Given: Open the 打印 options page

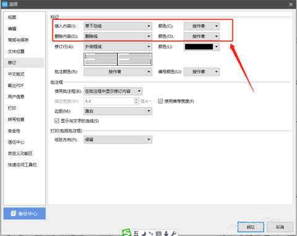Looking at the screenshot, I should (x=12, y=108).
